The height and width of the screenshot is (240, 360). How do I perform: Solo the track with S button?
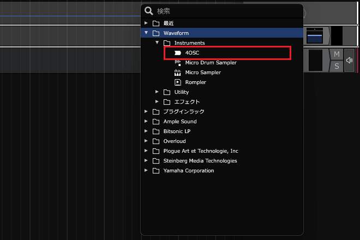click(x=337, y=66)
